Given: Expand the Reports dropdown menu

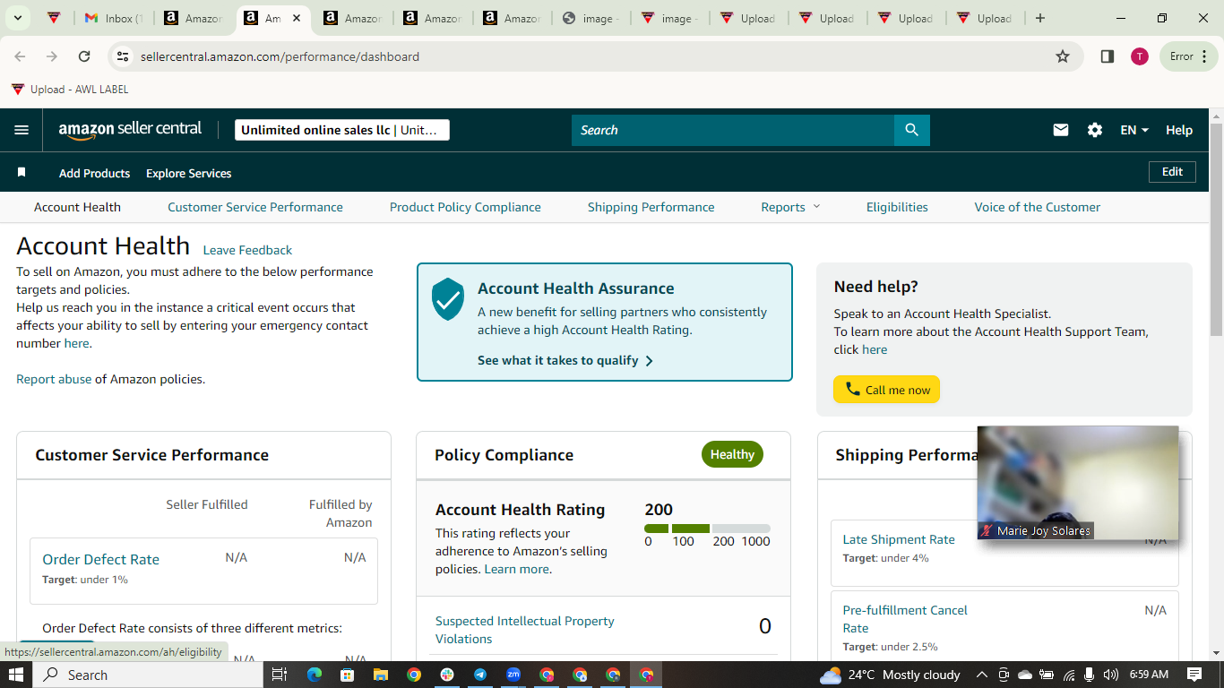Looking at the screenshot, I should coord(790,207).
